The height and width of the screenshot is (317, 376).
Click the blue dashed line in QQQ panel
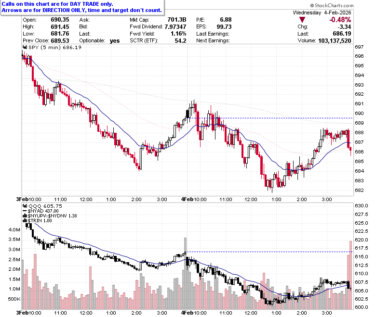[269, 252]
